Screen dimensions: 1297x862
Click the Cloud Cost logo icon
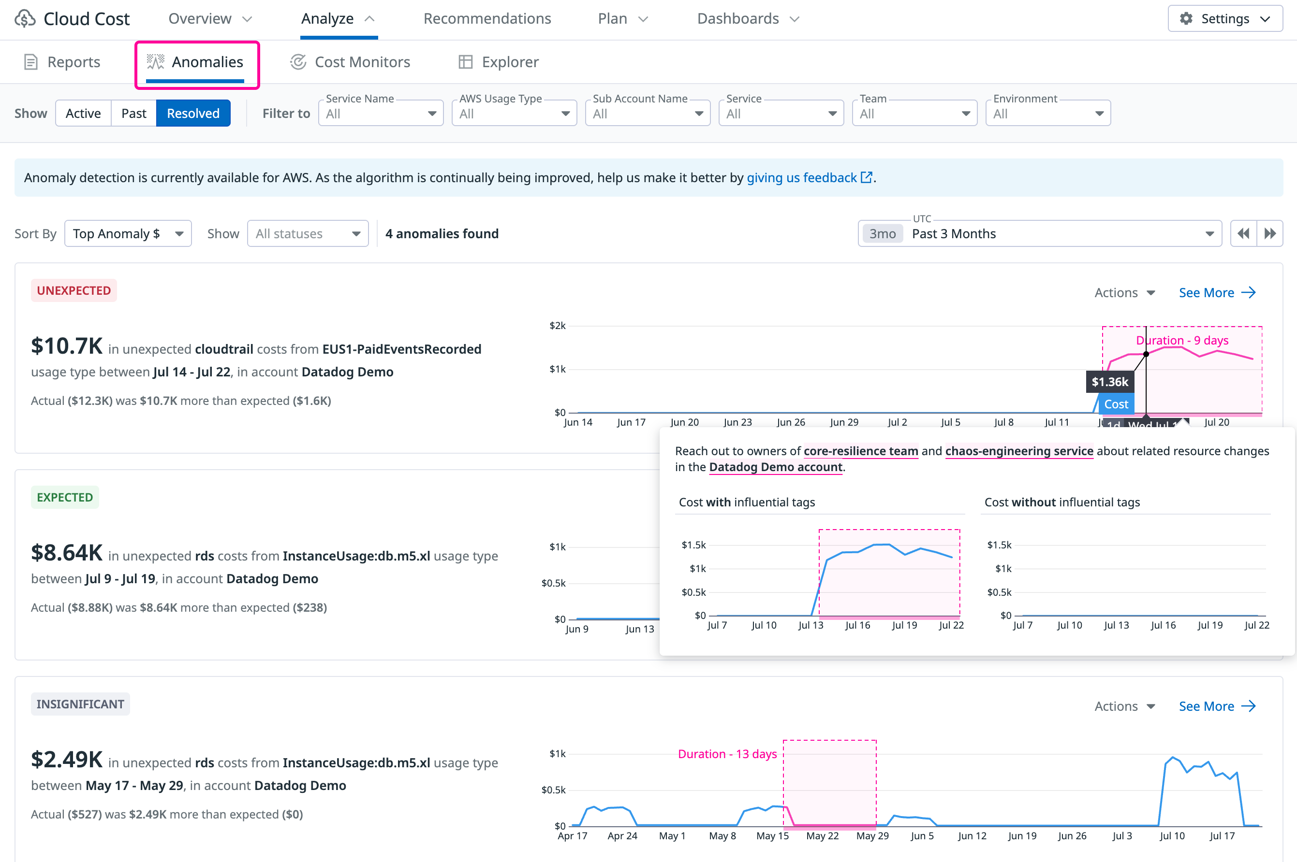[x=25, y=19]
